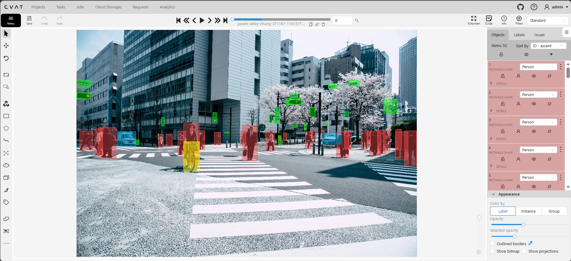Choose the draw ellipse tool

coord(6,165)
